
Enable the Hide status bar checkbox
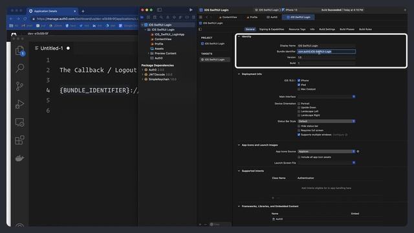click(x=299, y=126)
